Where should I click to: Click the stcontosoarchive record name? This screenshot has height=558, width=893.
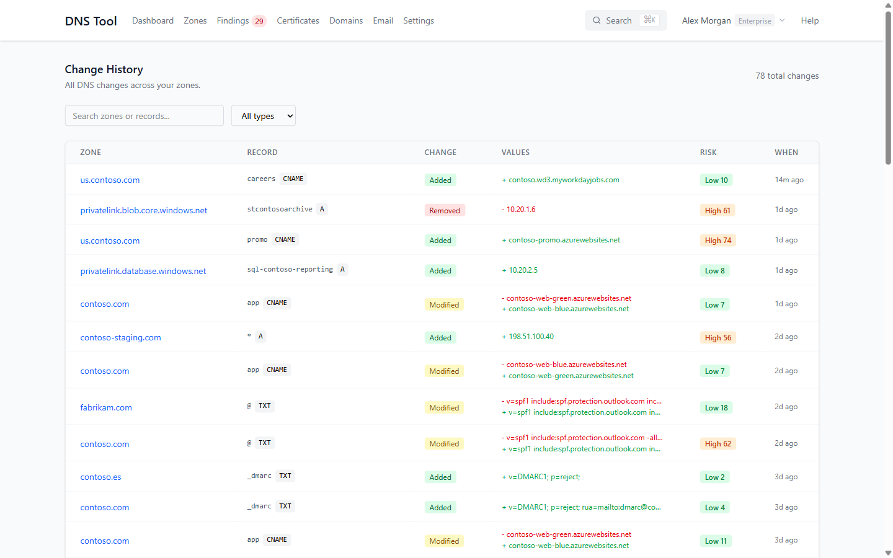tap(280, 209)
